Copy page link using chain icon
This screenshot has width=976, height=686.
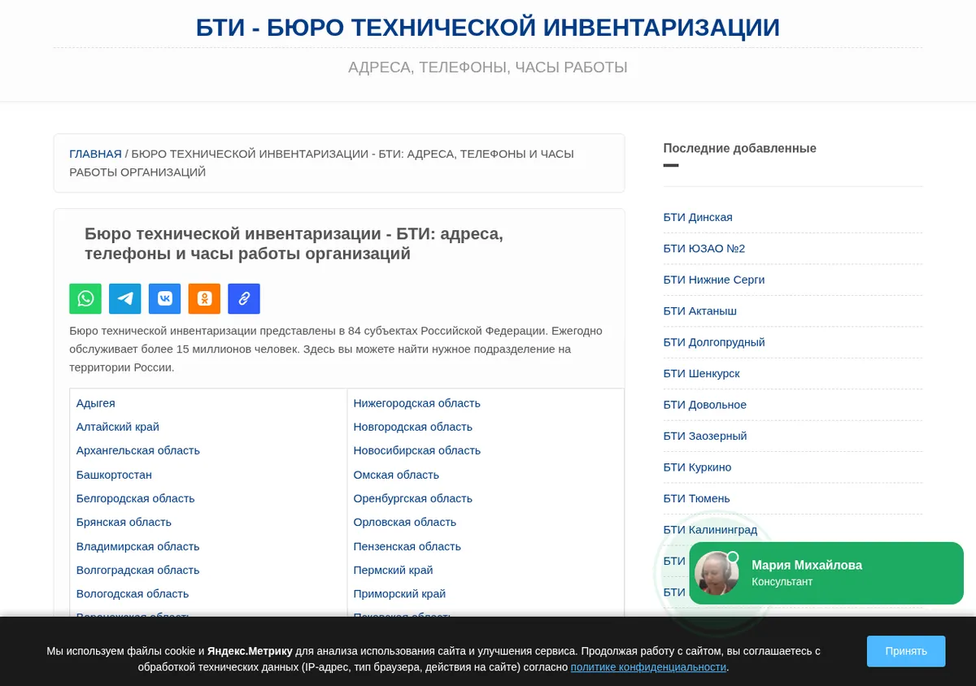(244, 298)
